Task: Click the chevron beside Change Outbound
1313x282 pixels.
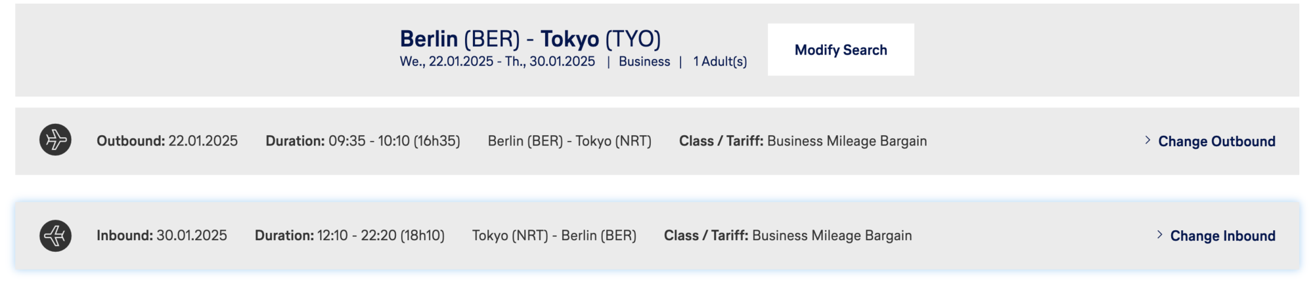Action: coord(1147,140)
